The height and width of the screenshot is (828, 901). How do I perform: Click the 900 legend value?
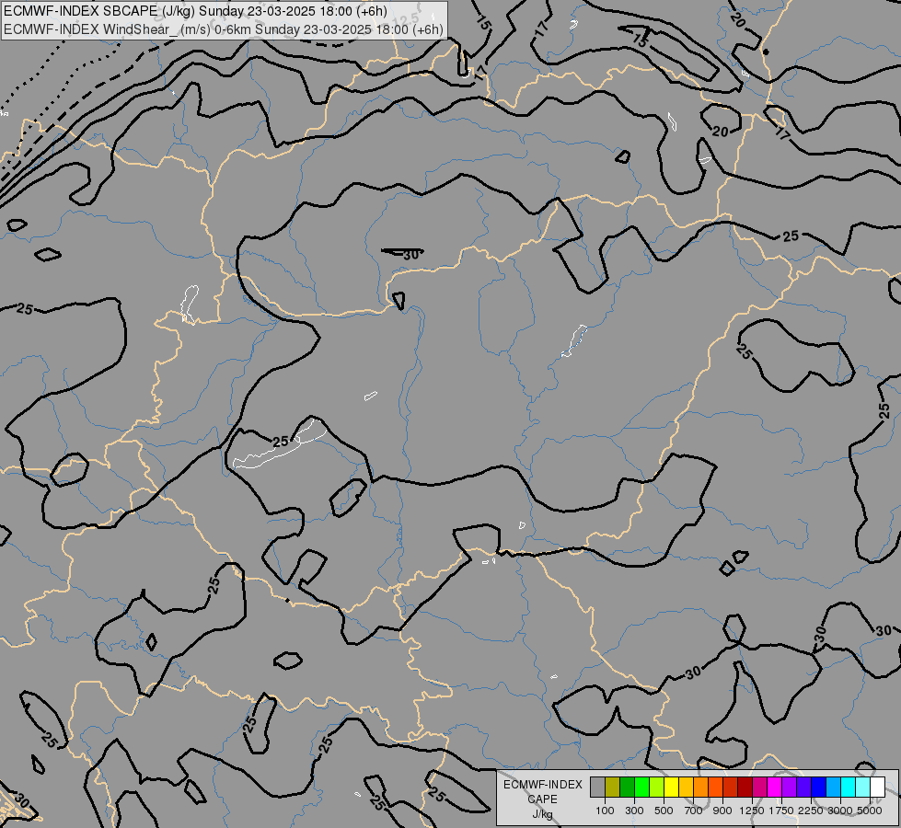coord(722,811)
